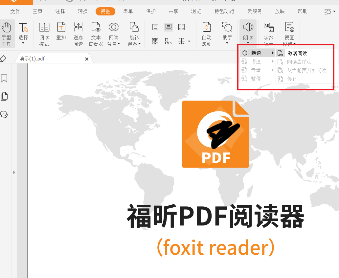
Task: Choose 朗读当前页 from submenu
Action: coord(305,62)
